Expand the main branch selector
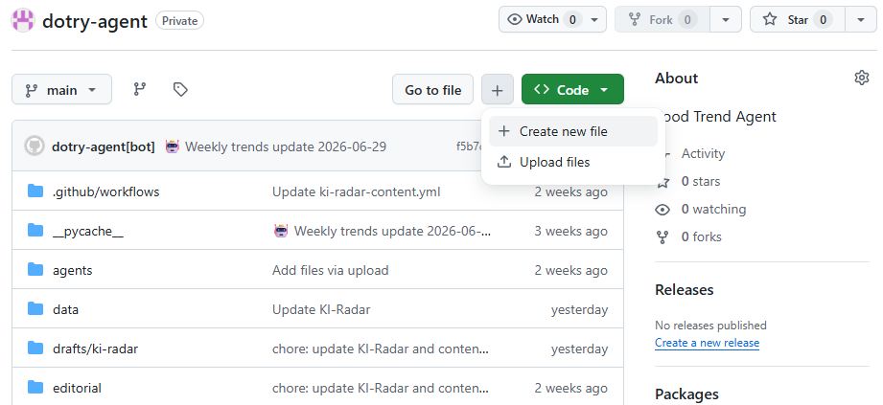883x405 pixels. click(x=62, y=89)
